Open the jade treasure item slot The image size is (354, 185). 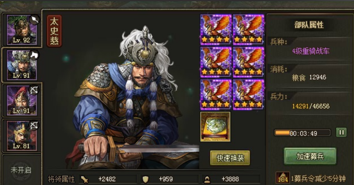click(x=215, y=127)
